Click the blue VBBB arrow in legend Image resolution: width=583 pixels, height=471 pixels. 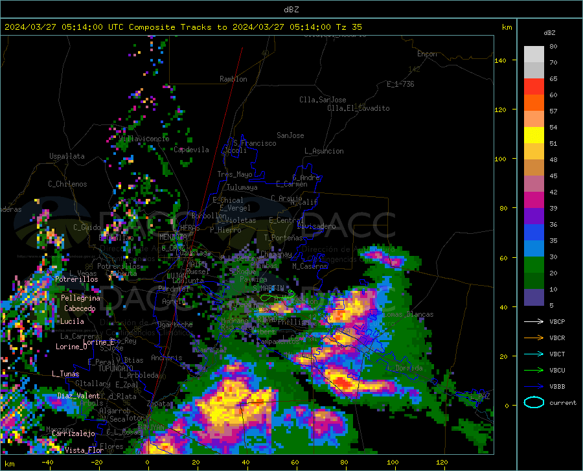[x=534, y=387]
